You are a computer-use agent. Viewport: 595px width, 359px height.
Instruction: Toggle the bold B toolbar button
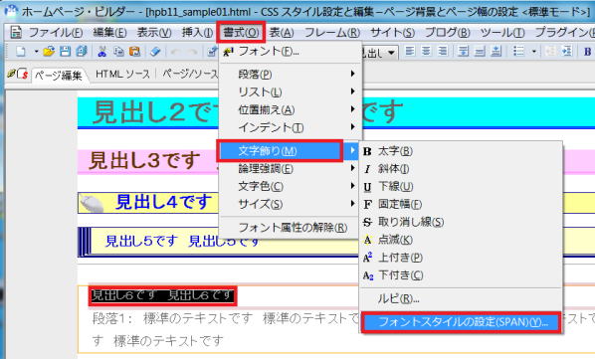(587, 51)
